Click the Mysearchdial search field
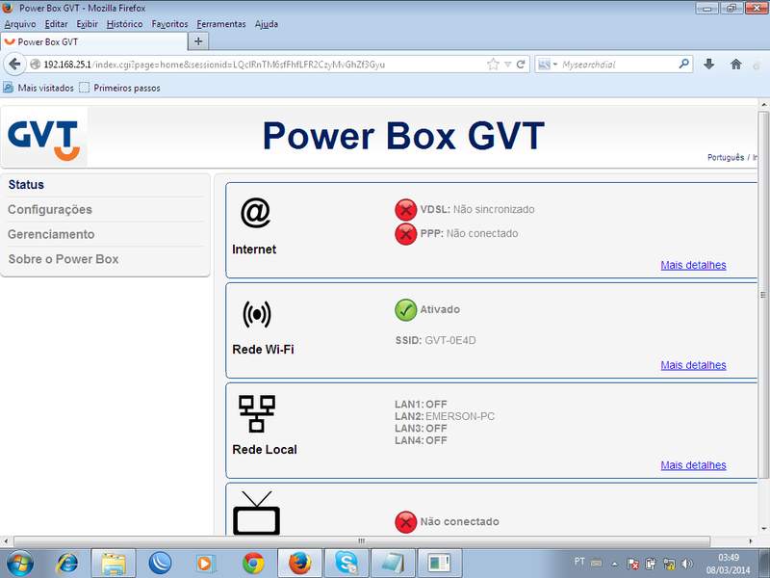The image size is (770, 578). point(619,65)
